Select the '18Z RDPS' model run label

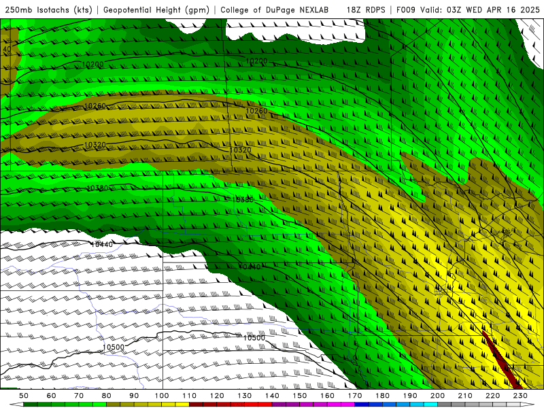pyautogui.click(x=366, y=10)
